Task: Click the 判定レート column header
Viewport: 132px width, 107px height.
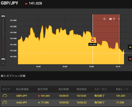Action: coord(122,89)
